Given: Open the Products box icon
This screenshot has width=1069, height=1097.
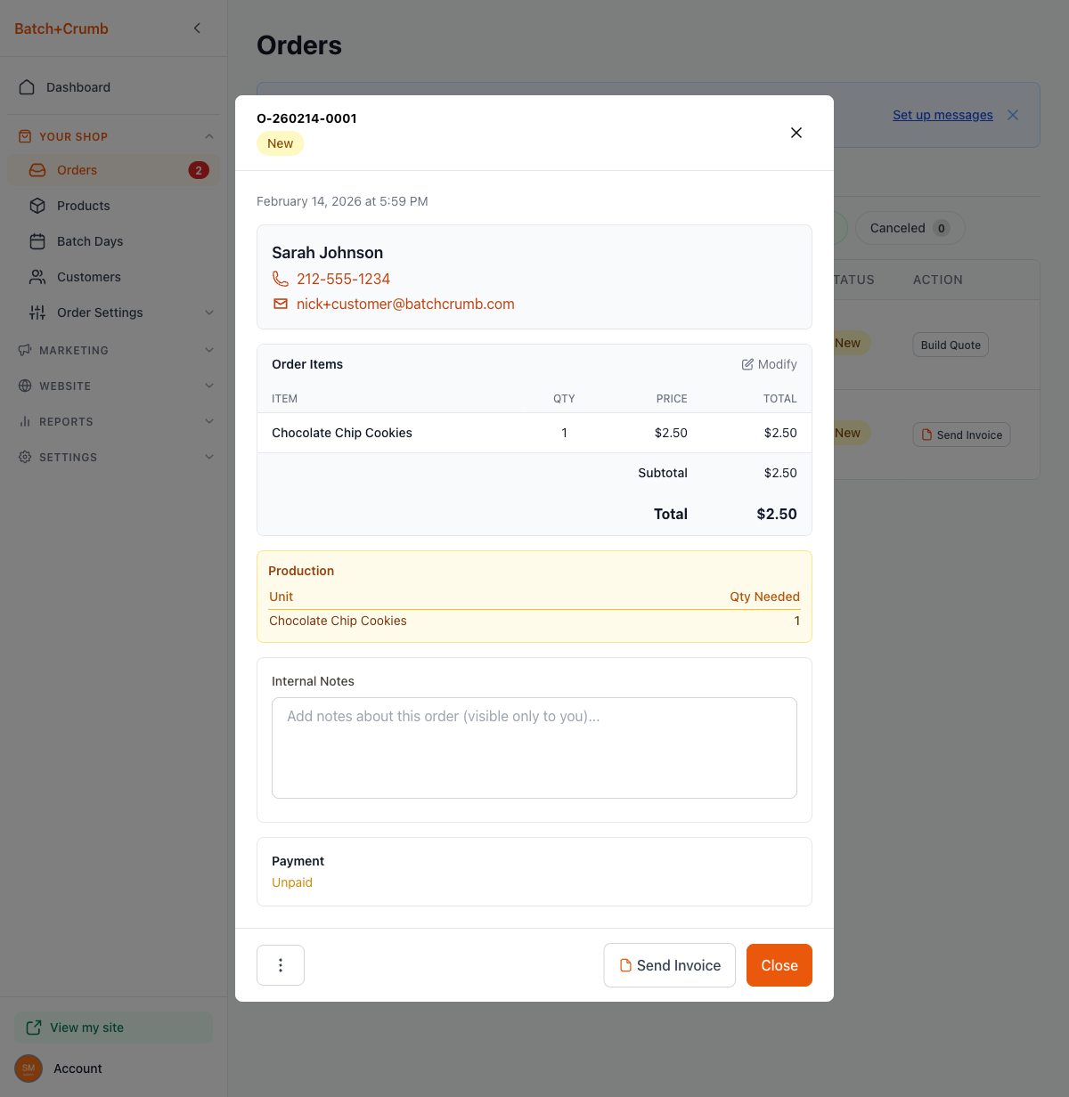Looking at the screenshot, I should click(x=37, y=206).
